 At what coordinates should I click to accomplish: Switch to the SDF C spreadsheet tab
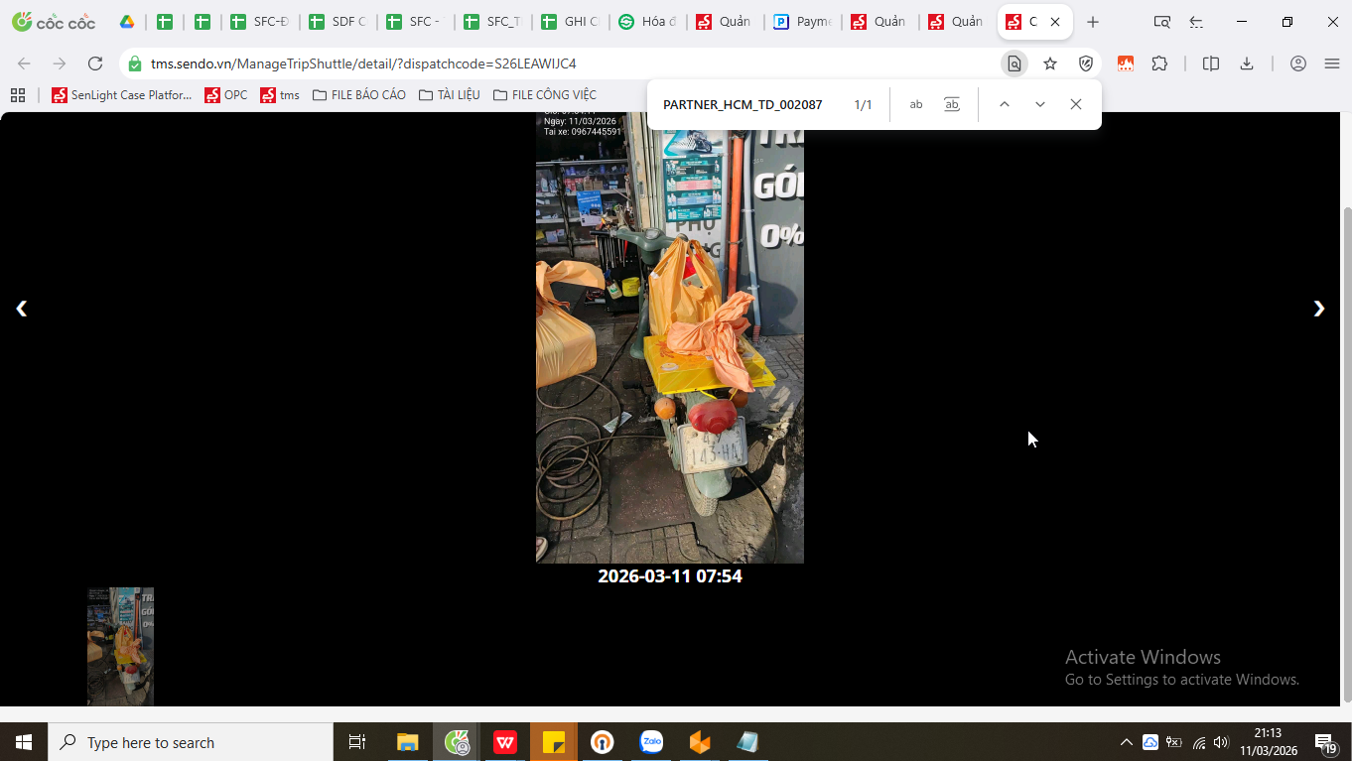[x=338, y=22]
